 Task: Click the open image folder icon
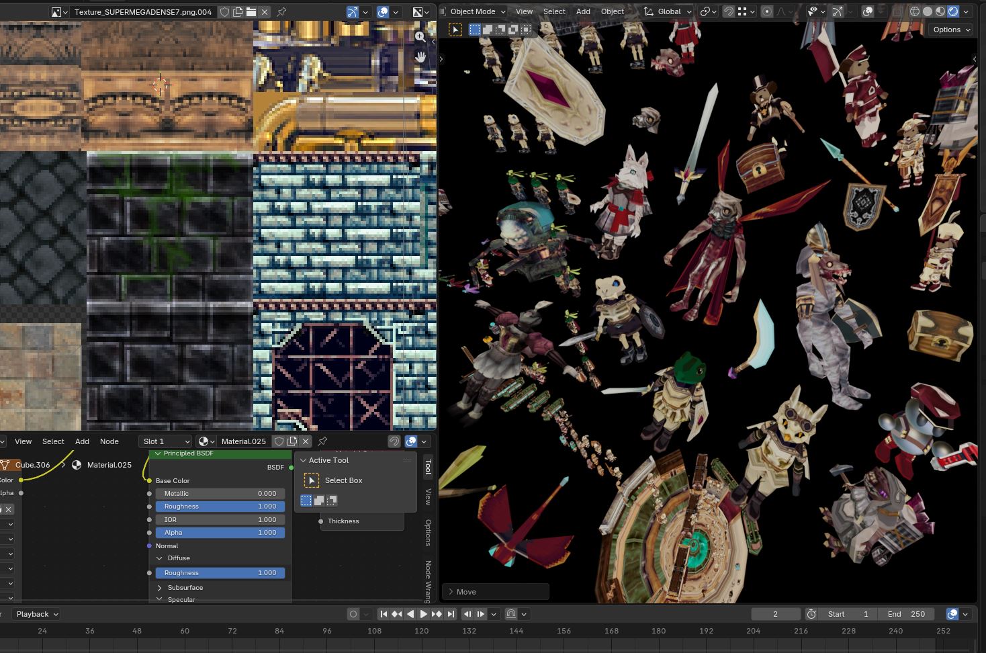251,12
